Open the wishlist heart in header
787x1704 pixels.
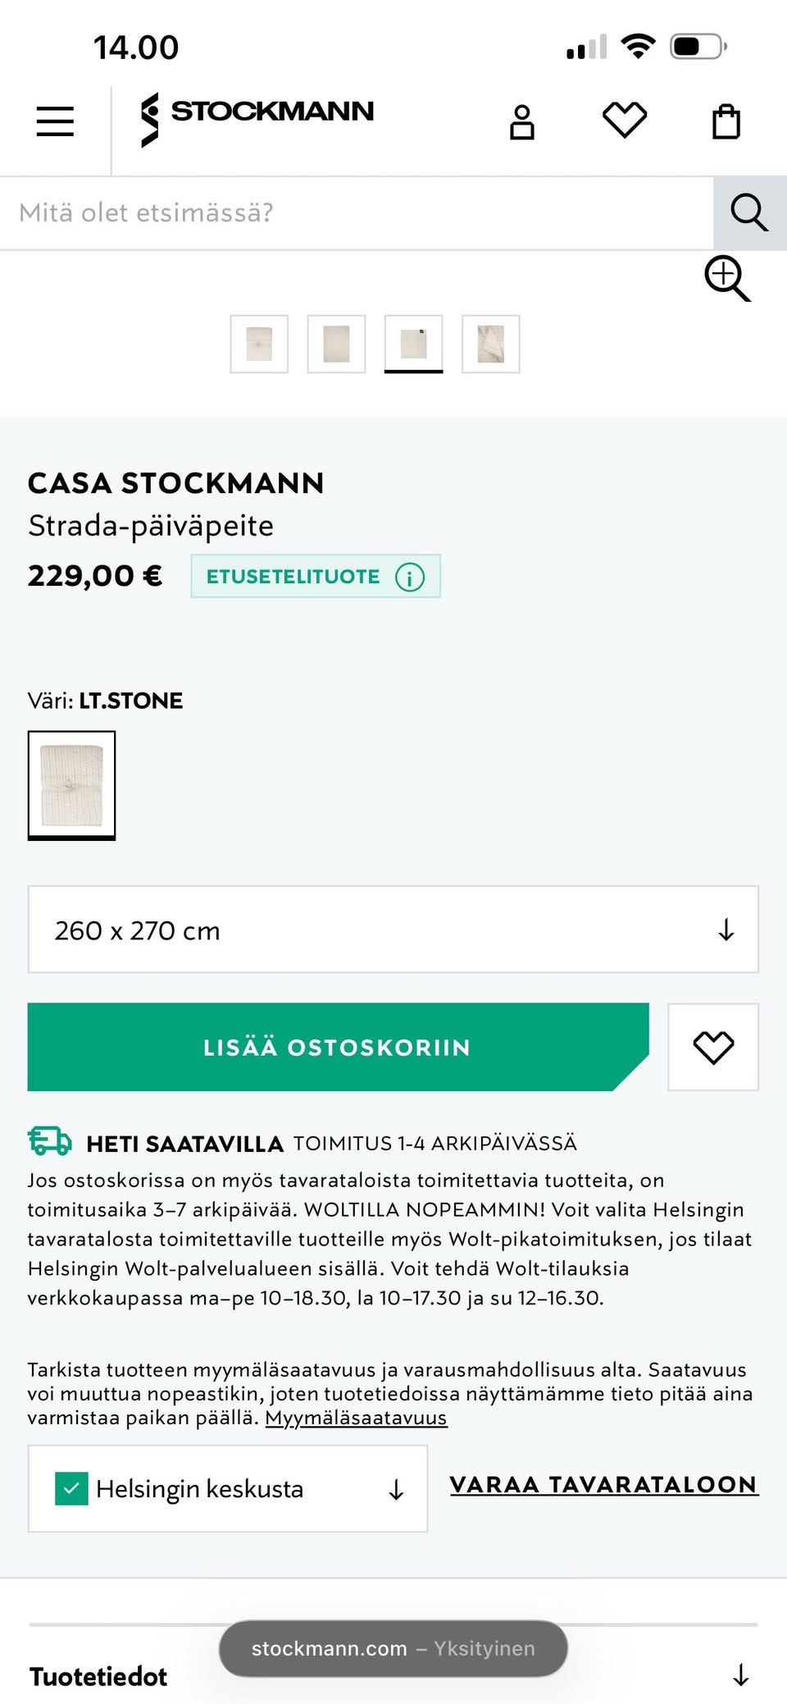pyautogui.click(x=625, y=121)
